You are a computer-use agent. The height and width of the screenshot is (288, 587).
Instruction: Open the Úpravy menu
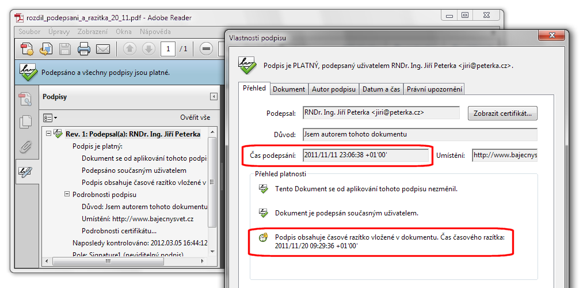pos(59,32)
